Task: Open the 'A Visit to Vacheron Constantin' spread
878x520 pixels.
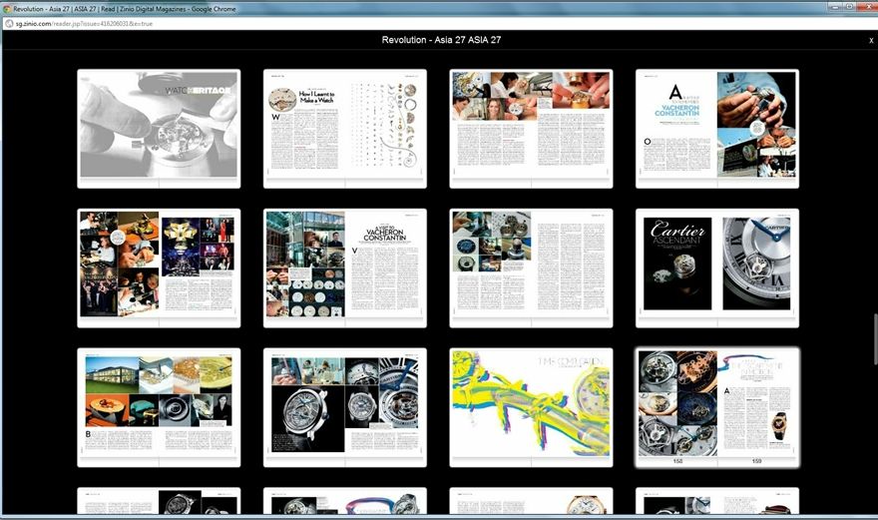Action: [x=345, y=267]
